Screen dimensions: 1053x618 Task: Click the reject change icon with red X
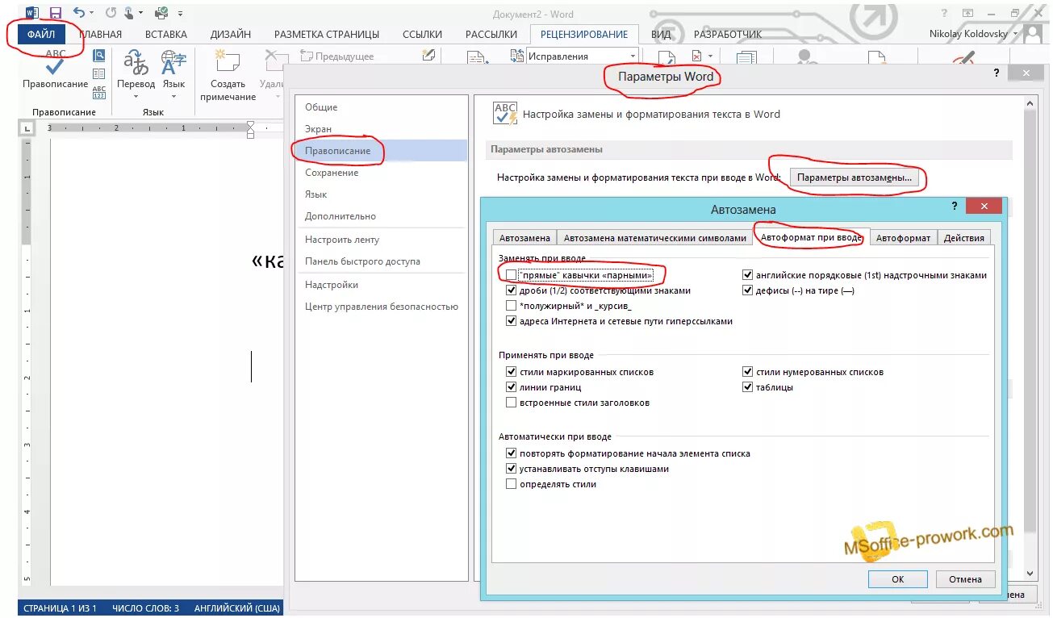(697, 56)
